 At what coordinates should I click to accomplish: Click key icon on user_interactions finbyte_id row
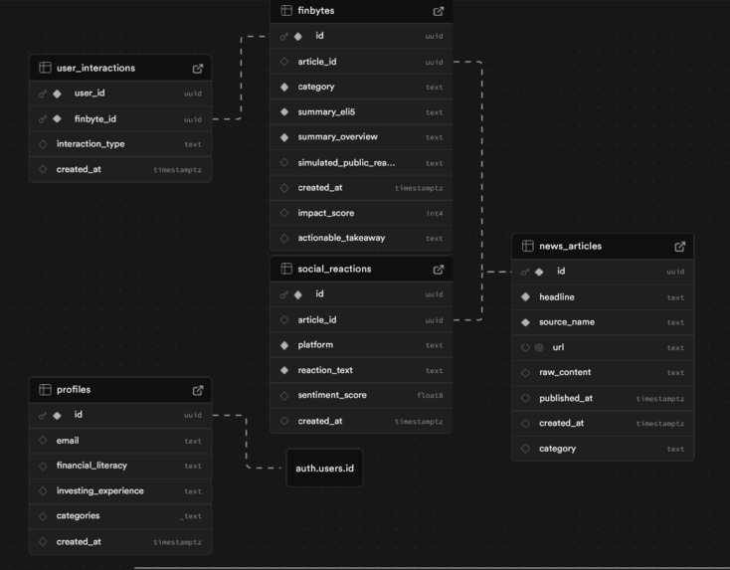pos(43,119)
